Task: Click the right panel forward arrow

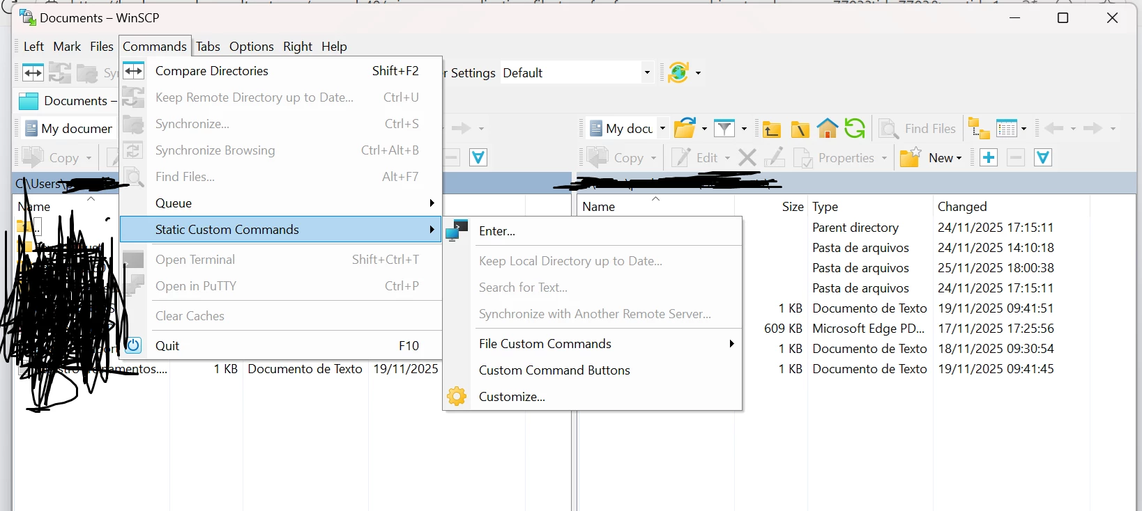Action: pos(1093,129)
